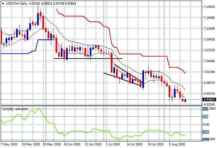Open the USDCNH chart dropdown triangle
Viewport: 217px width, 148px height.
3,4
